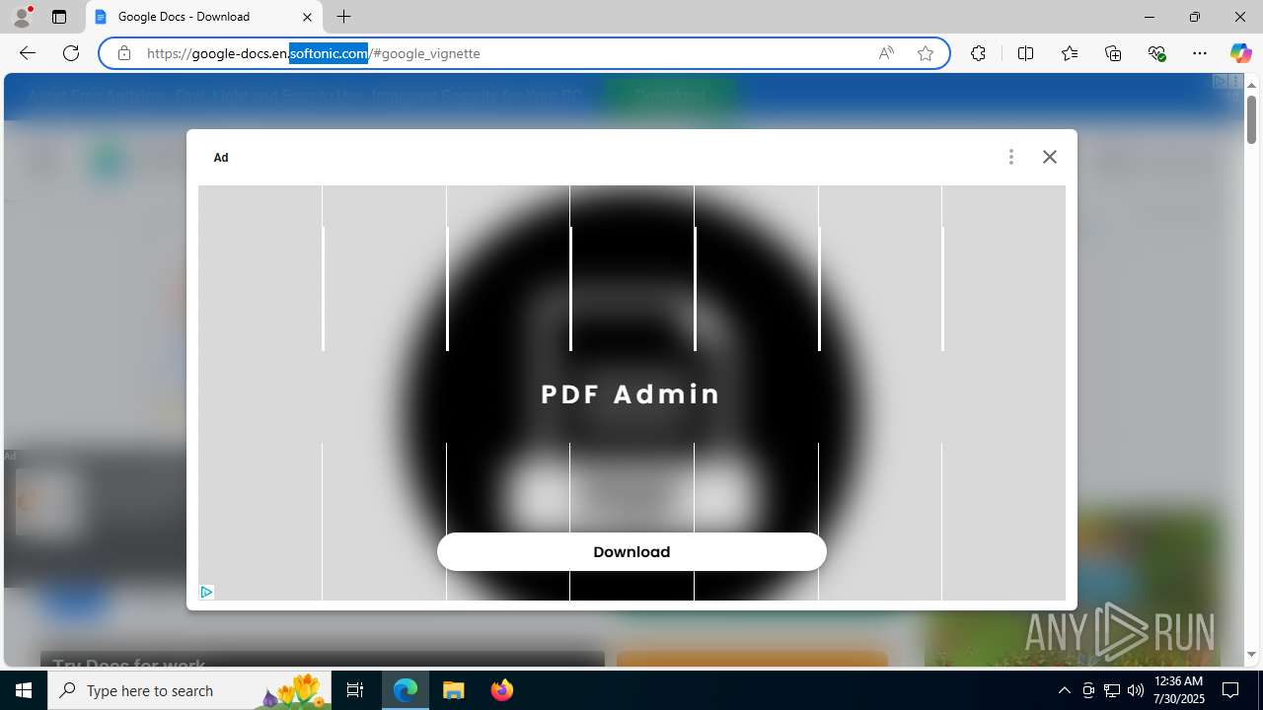Close the Google Docs - Download tab
1263x710 pixels.
click(x=307, y=17)
